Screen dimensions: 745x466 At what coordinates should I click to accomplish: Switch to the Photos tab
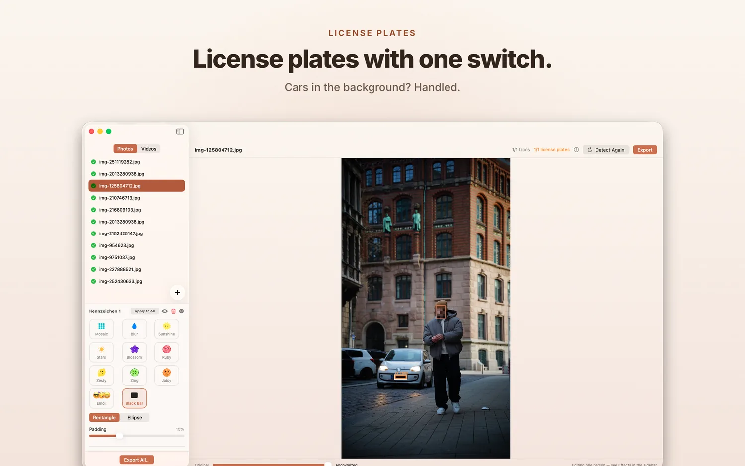(125, 149)
